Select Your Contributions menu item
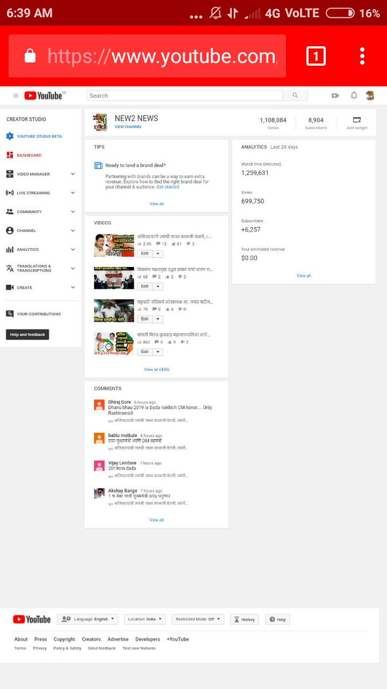Viewport: 387px width, 689px height. point(38,314)
